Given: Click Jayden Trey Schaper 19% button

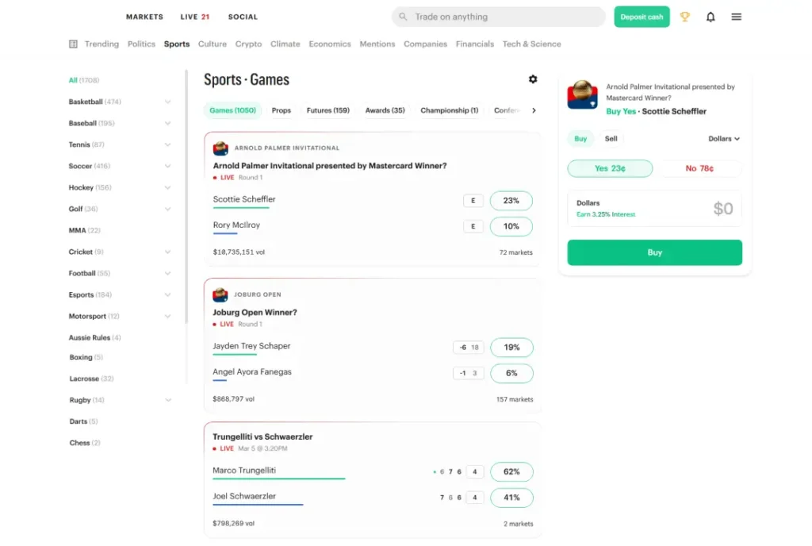Looking at the screenshot, I should coord(511,348).
